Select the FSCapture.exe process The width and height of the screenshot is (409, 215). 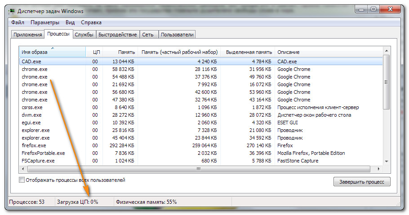coord(201,161)
